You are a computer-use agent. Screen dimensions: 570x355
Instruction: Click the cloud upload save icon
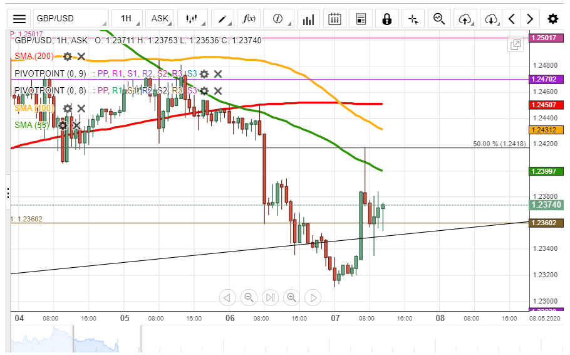coord(465,19)
